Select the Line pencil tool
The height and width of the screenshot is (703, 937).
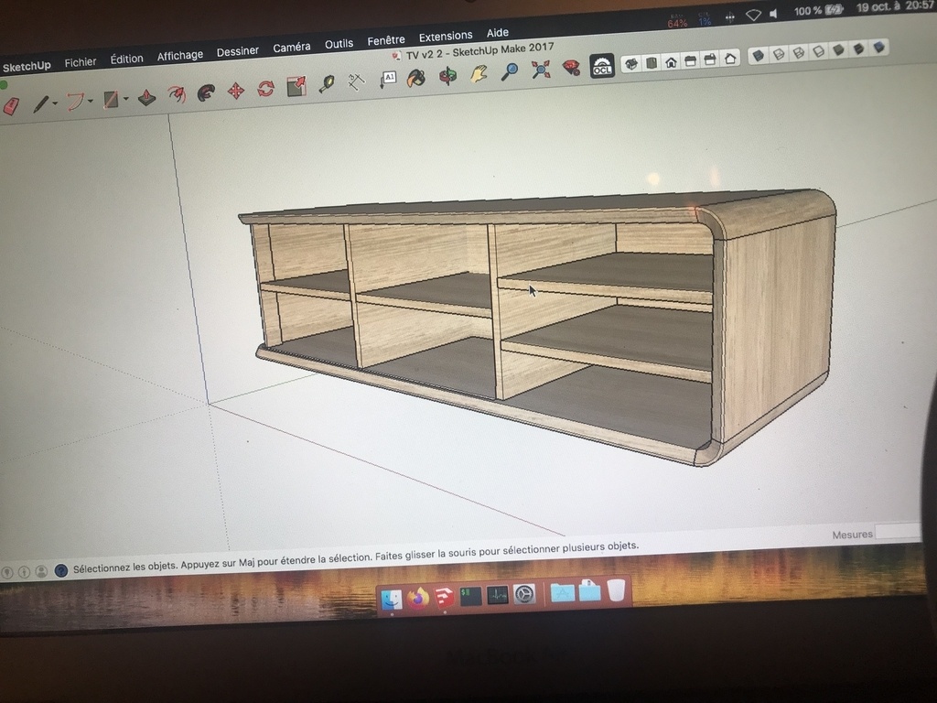40,104
